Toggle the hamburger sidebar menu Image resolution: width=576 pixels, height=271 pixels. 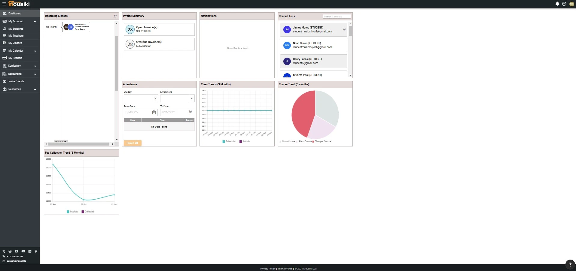click(x=4, y=4)
